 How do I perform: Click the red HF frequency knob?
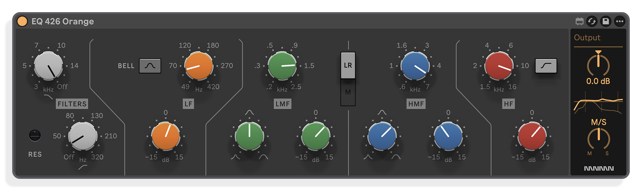[499, 66]
